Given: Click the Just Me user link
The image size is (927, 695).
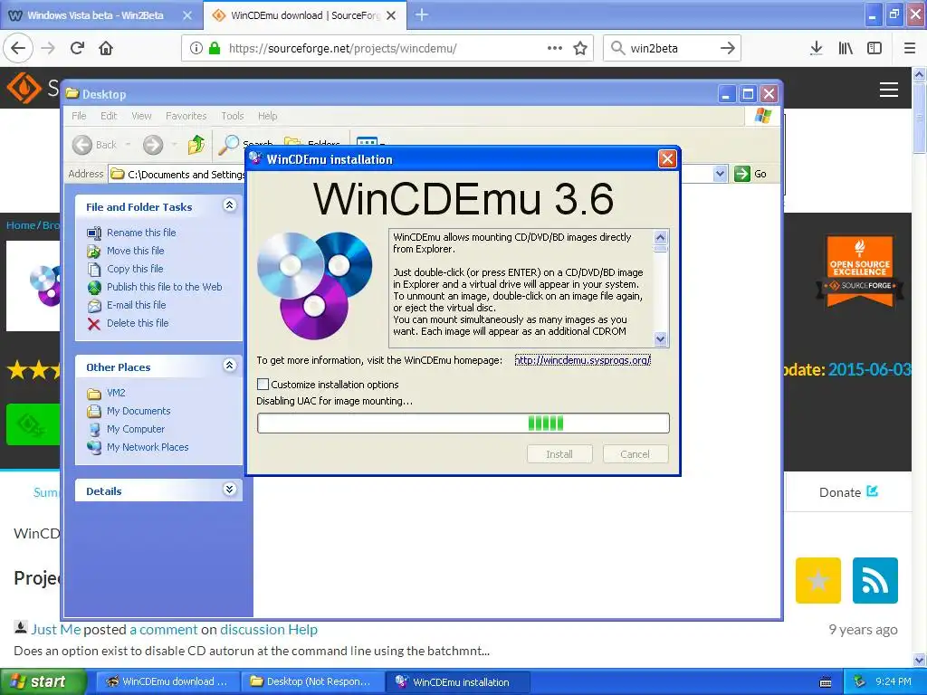Looking at the screenshot, I should pyautogui.click(x=55, y=630).
